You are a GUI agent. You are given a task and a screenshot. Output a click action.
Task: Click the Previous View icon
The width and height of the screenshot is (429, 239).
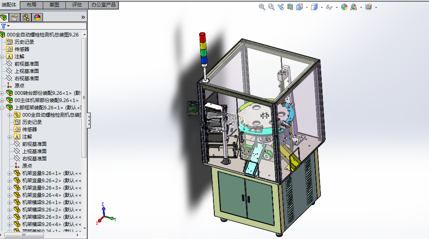tap(280, 7)
